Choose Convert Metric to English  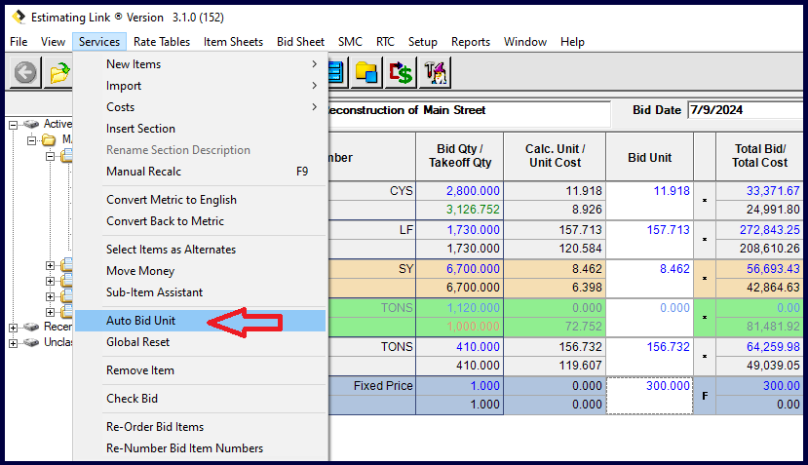201,200
